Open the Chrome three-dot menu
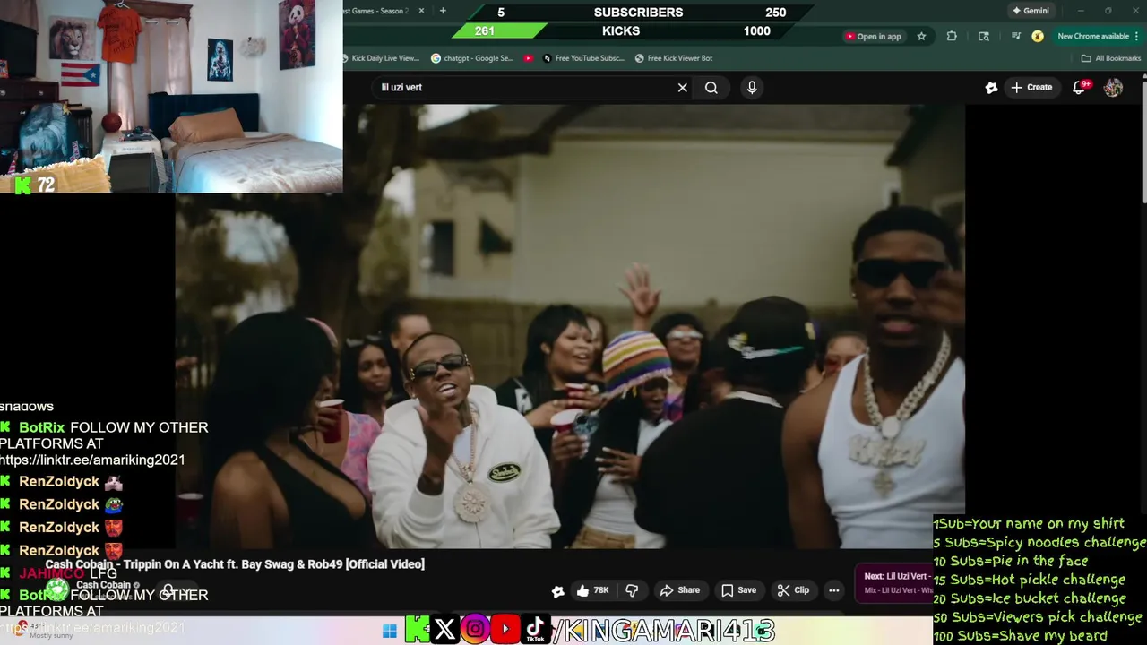Viewport: 1147px width, 645px height. coord(1137,36)
